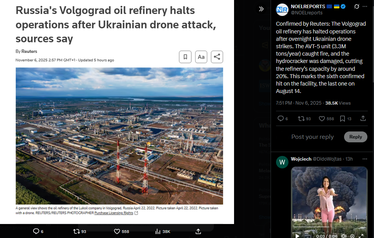Click the '7:51 PM · Nov 6, 2025' timestamp
374x238 pixels.
click(299, 103)
